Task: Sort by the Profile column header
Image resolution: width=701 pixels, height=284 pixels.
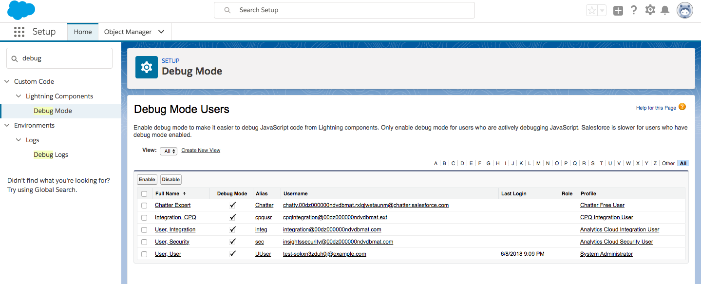Action: 588,193
